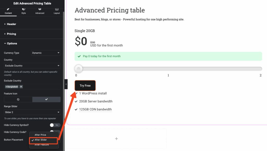Choose the checkmark feature icon option
Screen dimensions: 267x151
coord(46,99)
